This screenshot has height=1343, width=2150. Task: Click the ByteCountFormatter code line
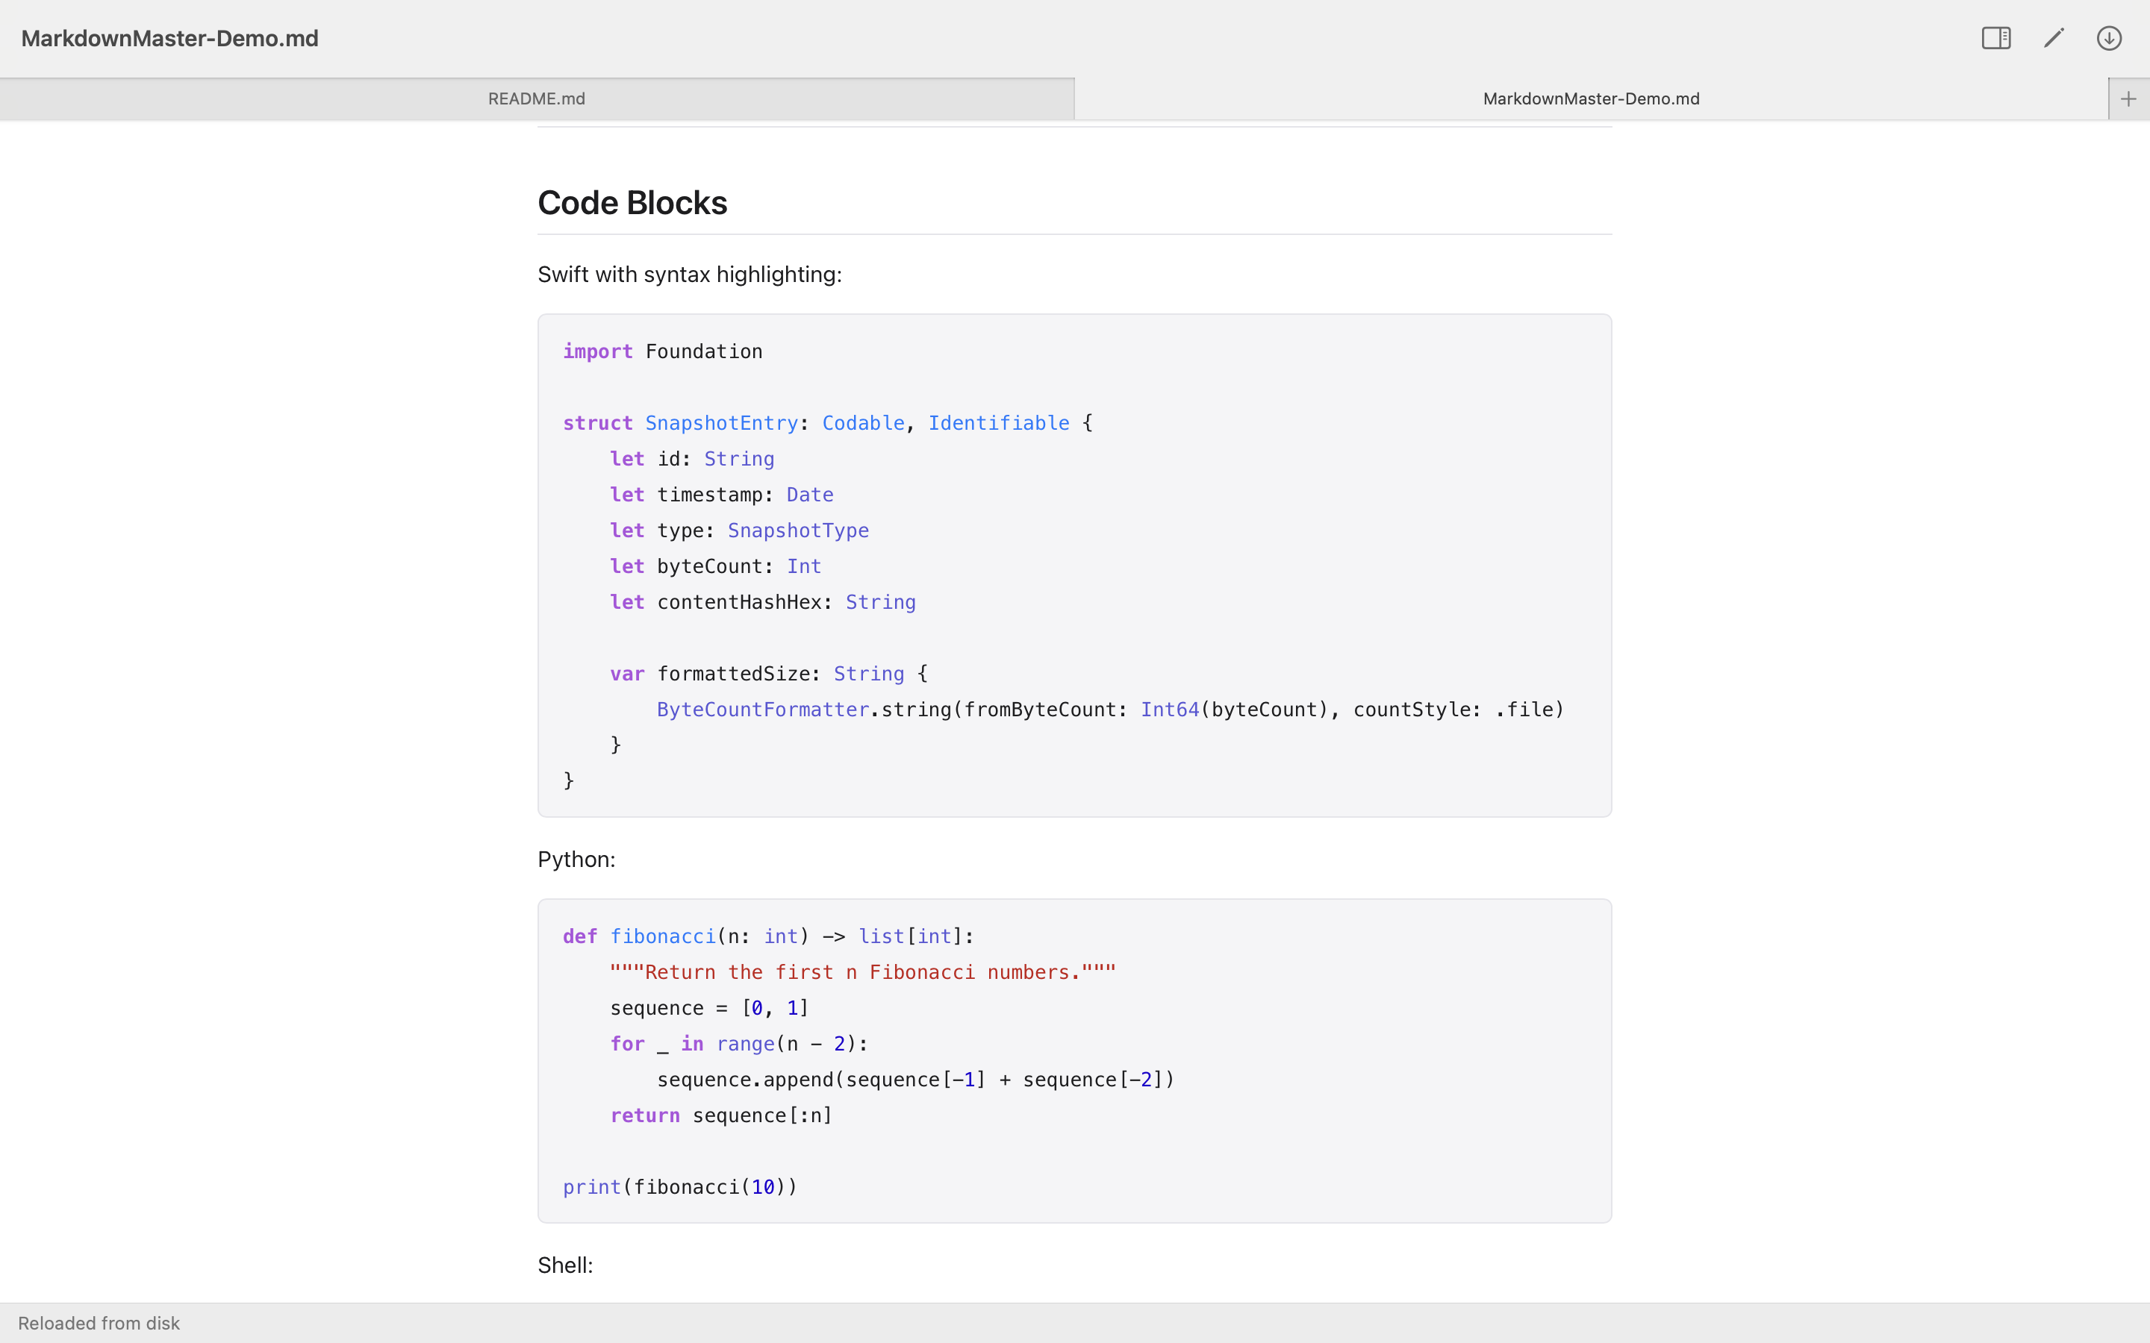(1111, 710)
